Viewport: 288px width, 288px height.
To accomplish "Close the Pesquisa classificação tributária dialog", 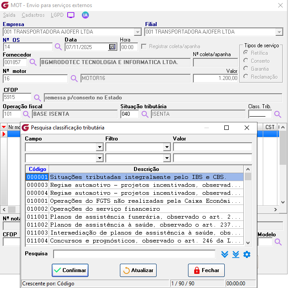I will (x=246, y=128).
